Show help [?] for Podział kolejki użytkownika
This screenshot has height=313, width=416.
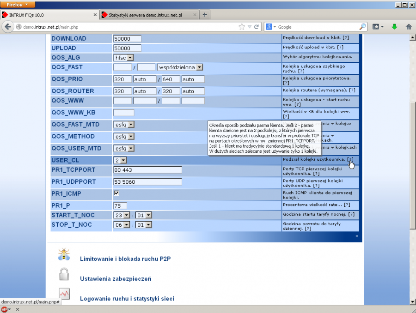tap(350, 159)
